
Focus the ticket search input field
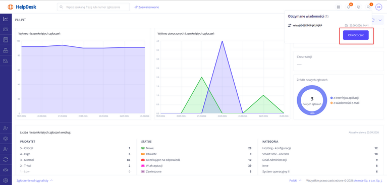pos(93,7)
